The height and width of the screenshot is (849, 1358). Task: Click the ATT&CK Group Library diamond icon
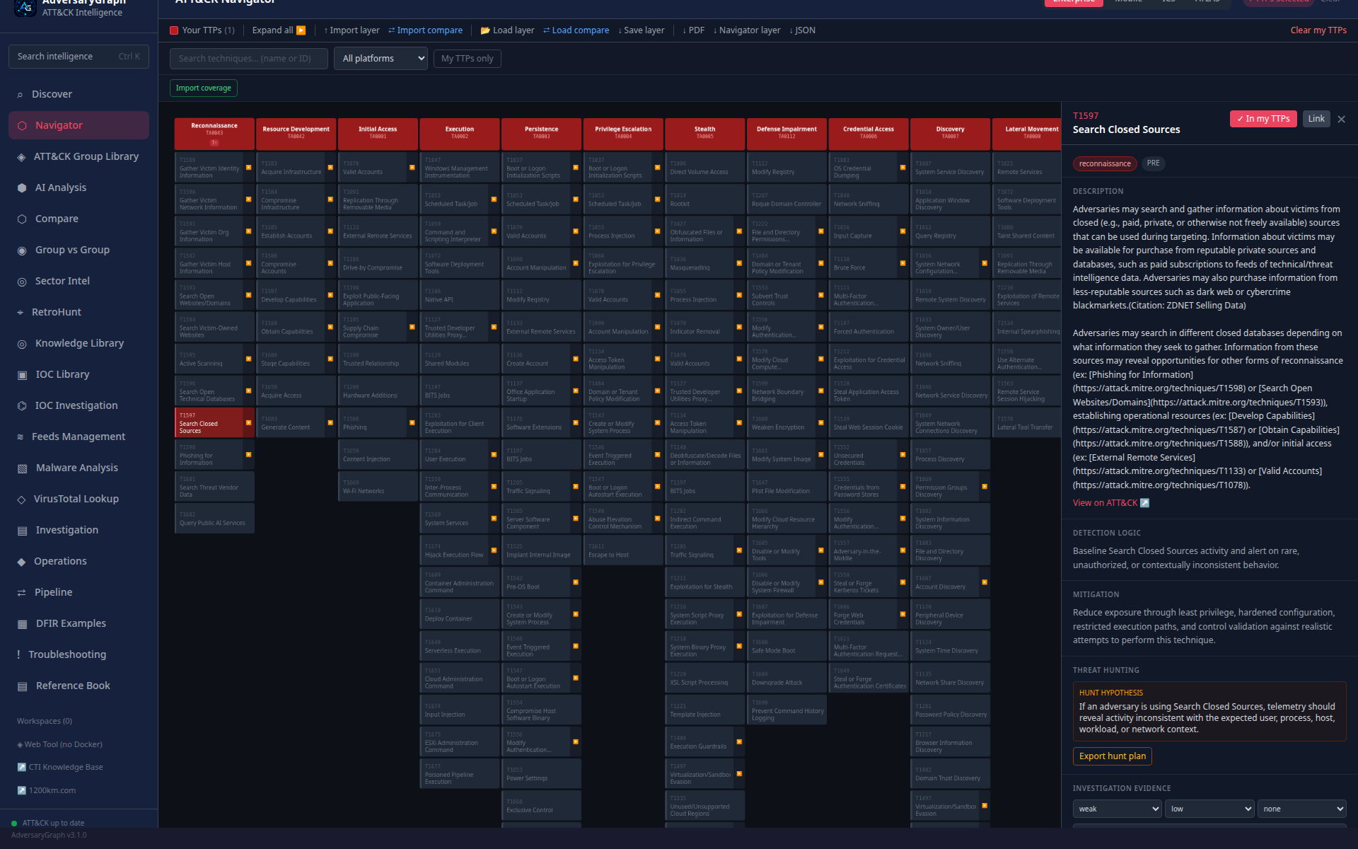pyautogui.click(x=21, y=157)
